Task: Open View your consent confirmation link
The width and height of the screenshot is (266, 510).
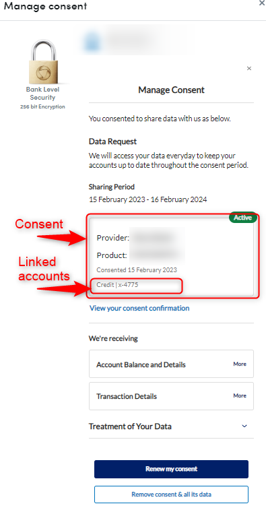Action: [x=139, y=308]
